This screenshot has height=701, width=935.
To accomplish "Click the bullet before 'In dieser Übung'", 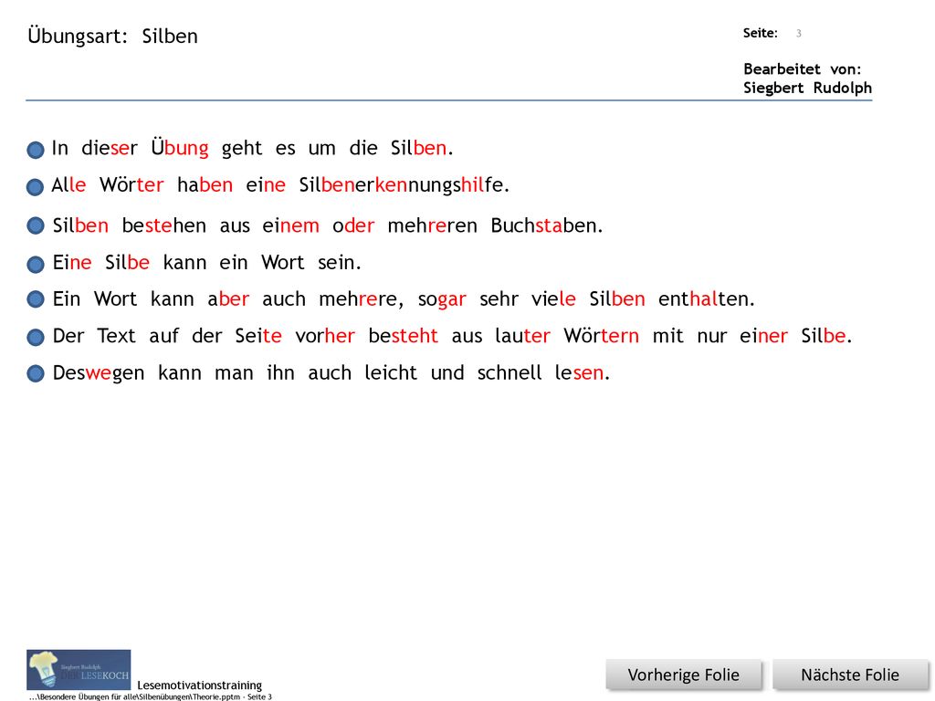I will click(36, 149).
